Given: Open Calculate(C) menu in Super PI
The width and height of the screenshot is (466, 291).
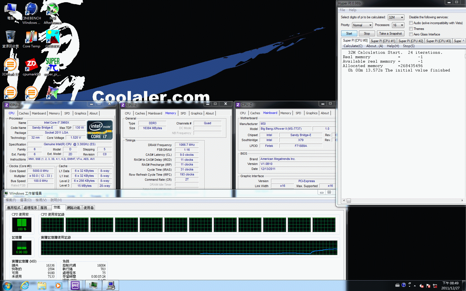Looking at the screenshot, I should [x=353, y=46].
